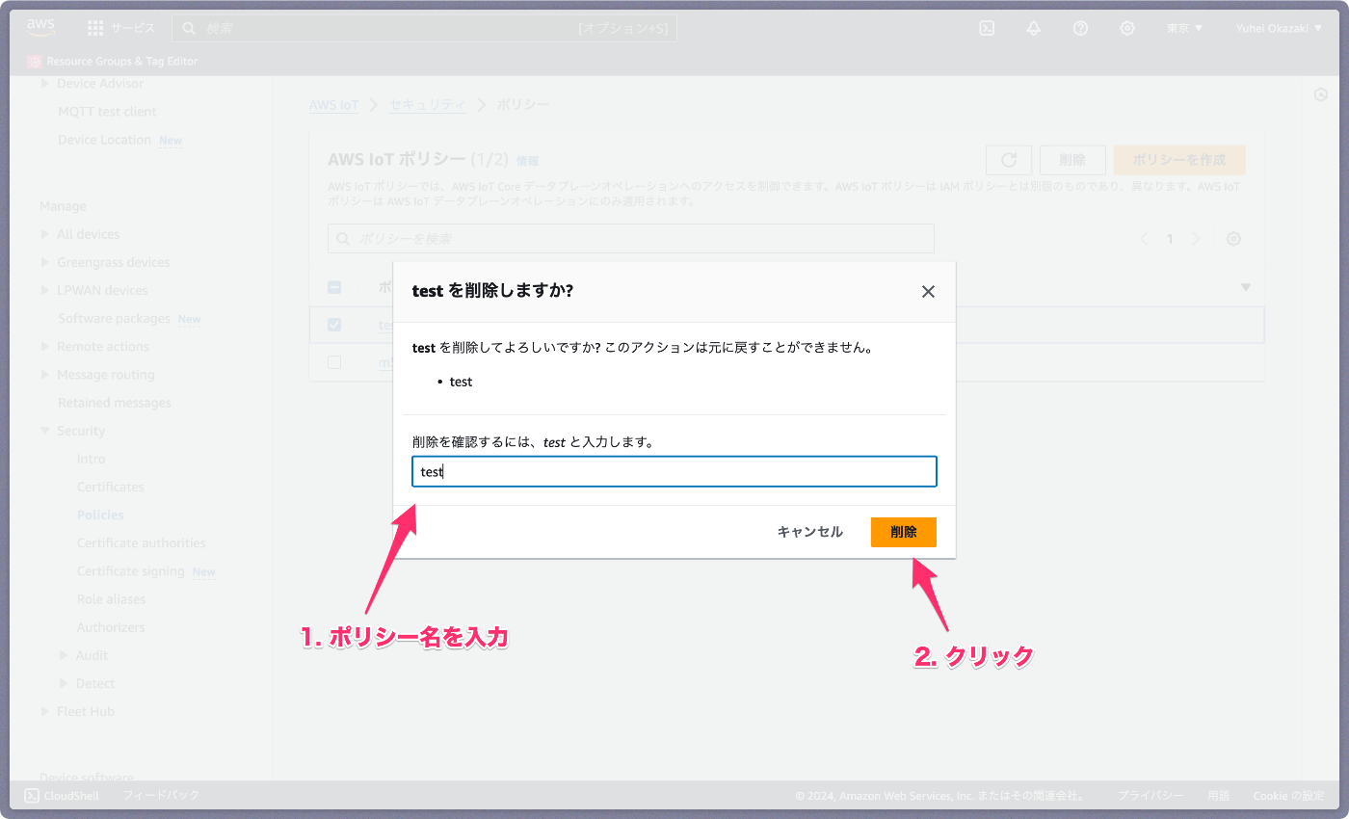The height and width of the screenshot is (819, 1349).
Task: Expand Remote actions in sidebar
Action: 45,346
